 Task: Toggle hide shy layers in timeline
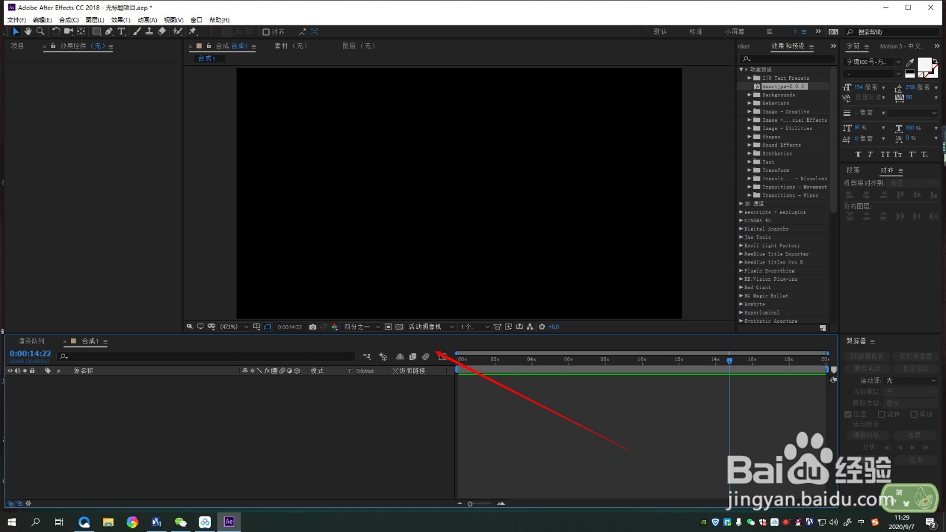point(400,356)
